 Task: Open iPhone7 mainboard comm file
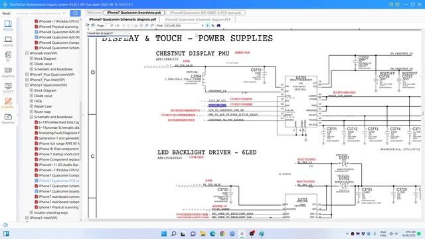[x=56, y=197]
